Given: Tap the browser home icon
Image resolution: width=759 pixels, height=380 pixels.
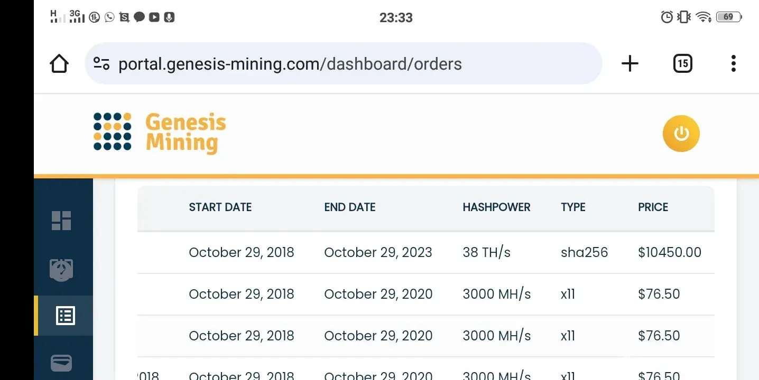Looking at the screenshot, I should coord(59,64).
